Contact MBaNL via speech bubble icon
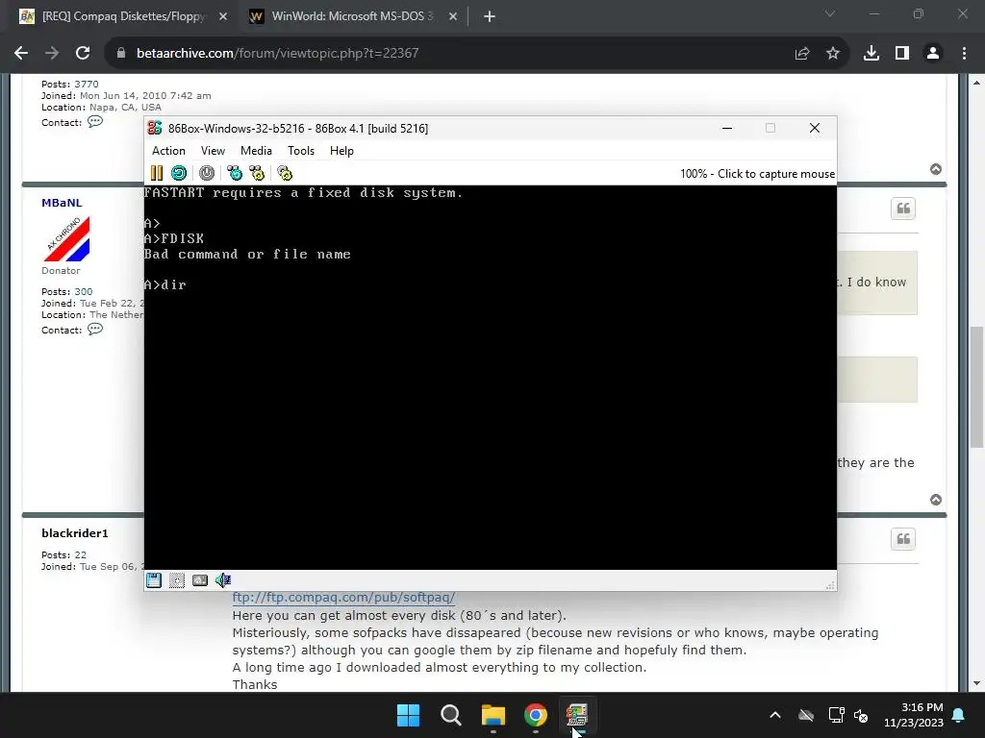The image size is (985, 738). pos(95,329)
